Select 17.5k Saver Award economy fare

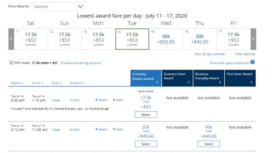(146, 115)
